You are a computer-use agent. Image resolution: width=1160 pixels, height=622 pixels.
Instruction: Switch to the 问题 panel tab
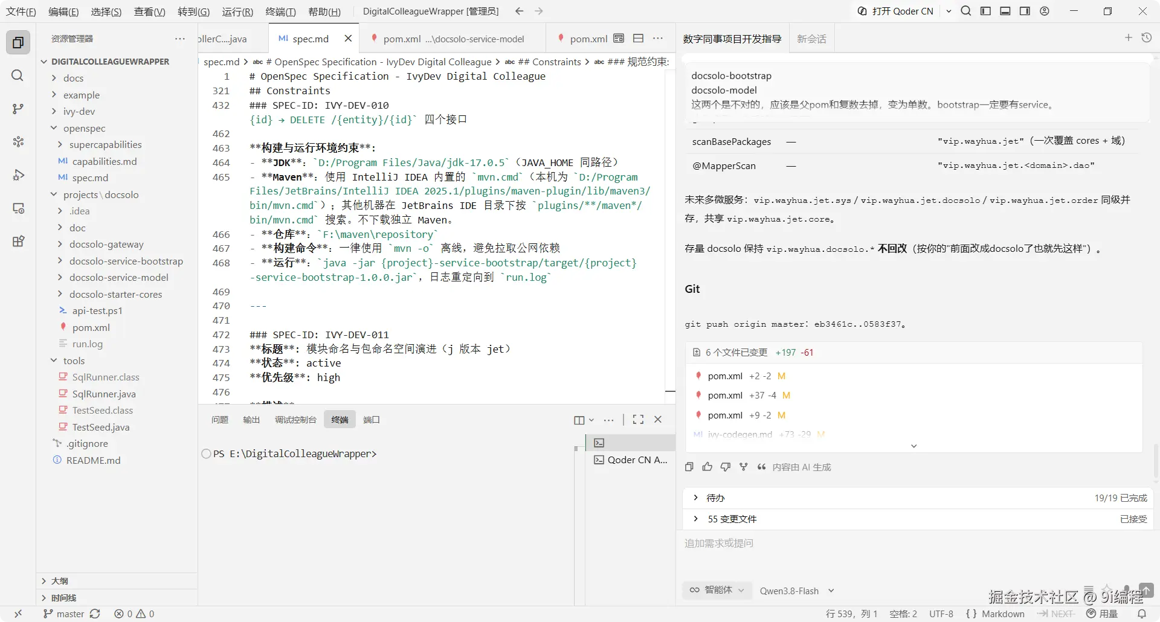[x=220, y=420]
